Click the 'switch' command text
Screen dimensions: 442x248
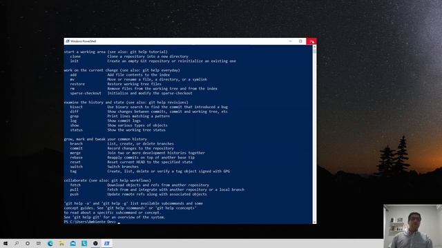point(77,167)
